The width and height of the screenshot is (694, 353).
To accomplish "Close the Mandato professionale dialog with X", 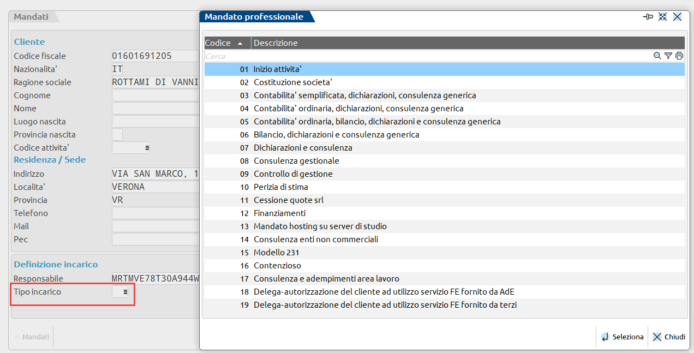I will 677,17.
